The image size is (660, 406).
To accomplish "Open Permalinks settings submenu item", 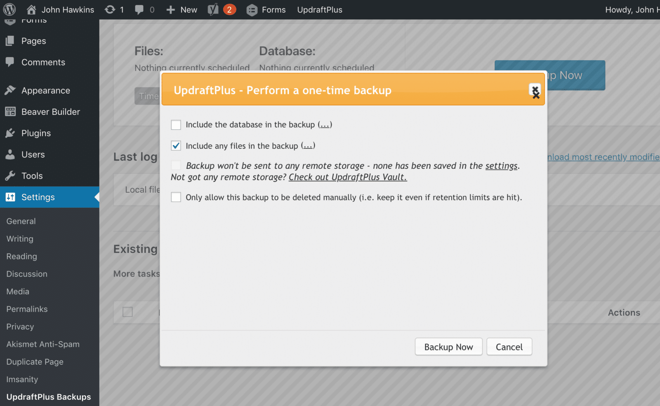I will pos(27,309).
